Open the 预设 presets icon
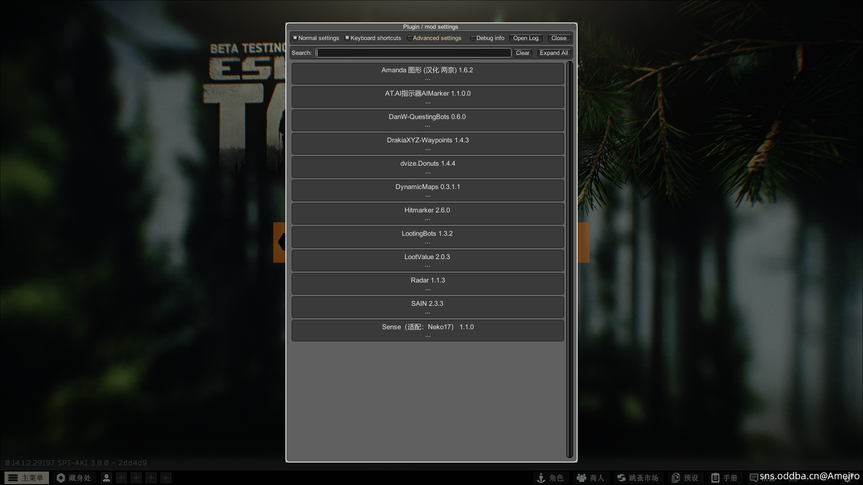This screenshot has width=863, height=485. [x=685, y=478]
